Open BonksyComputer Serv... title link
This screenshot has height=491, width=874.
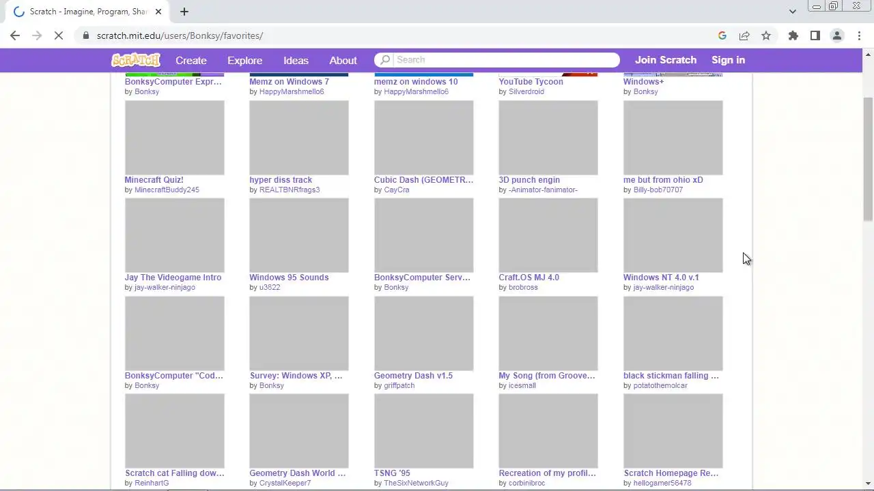(x=422, y=278)
